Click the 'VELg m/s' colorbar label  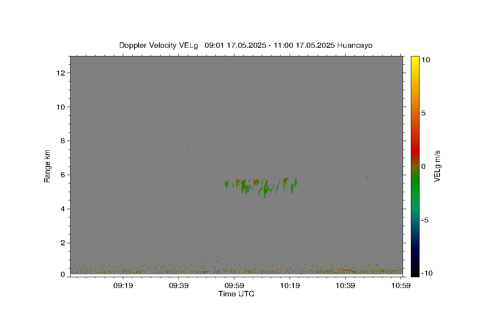[437, 166]
